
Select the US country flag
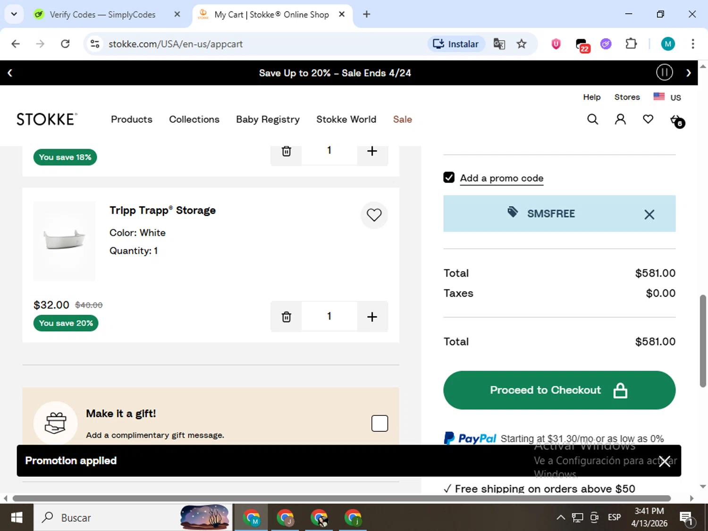coord(659,96)
